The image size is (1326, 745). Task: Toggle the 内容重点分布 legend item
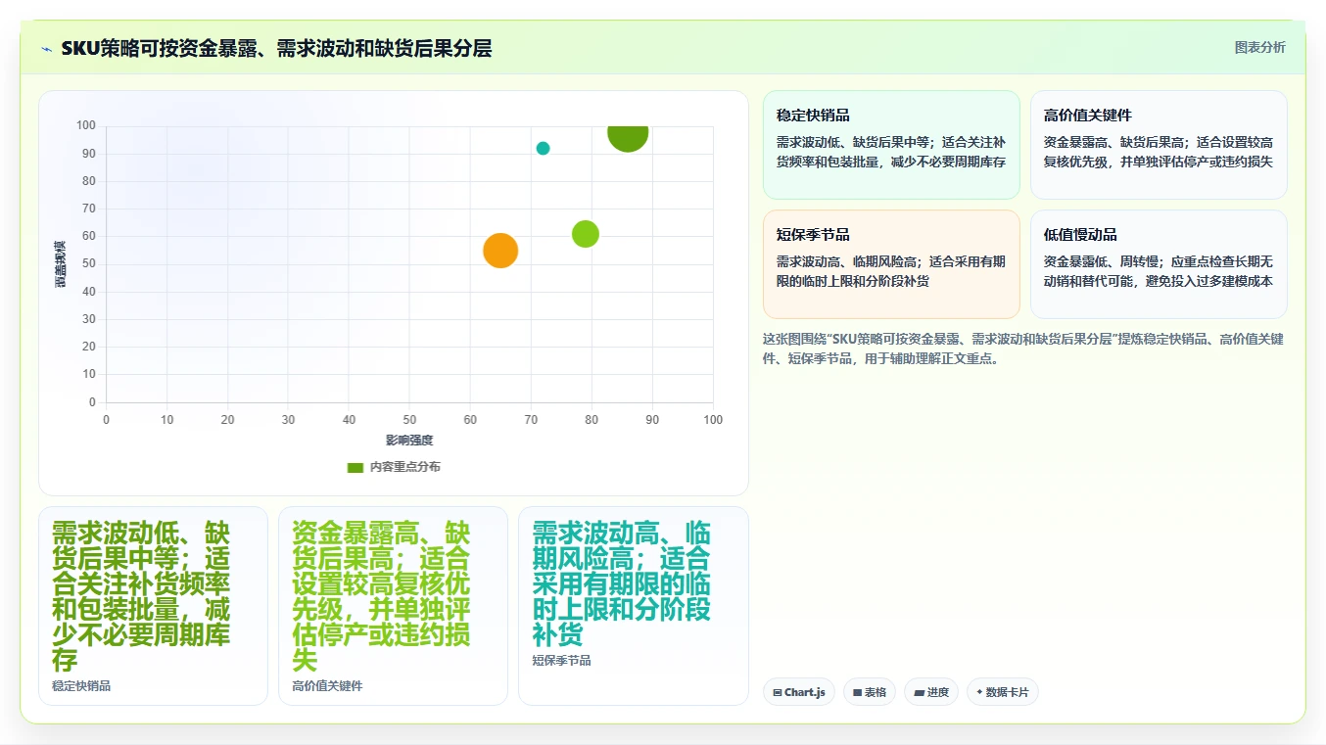[x=394, y=467]
